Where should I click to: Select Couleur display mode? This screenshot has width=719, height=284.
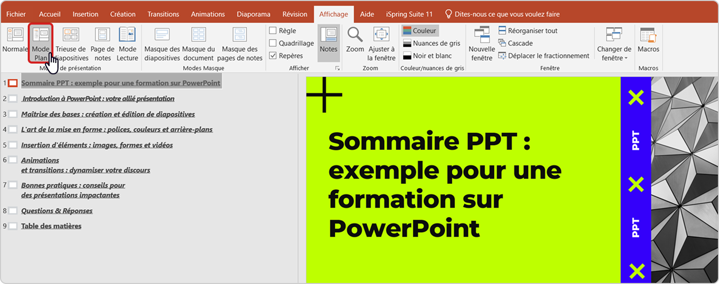[x=420, y=31]
